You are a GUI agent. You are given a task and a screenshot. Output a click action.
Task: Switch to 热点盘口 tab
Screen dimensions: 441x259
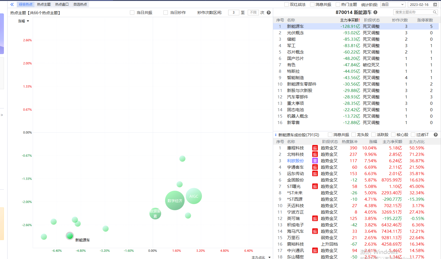tap(62, 4)
